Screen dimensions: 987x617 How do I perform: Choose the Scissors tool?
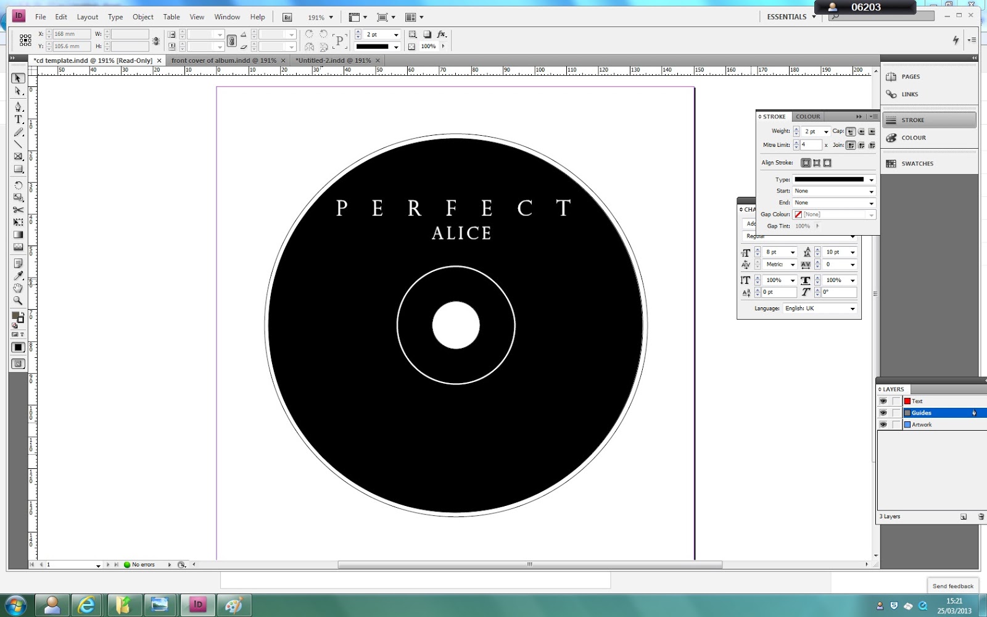coord(18,210)
